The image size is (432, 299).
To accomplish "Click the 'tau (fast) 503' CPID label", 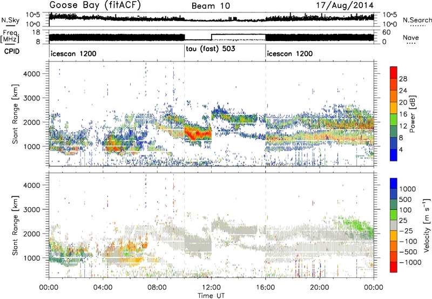I will point(211,49).
